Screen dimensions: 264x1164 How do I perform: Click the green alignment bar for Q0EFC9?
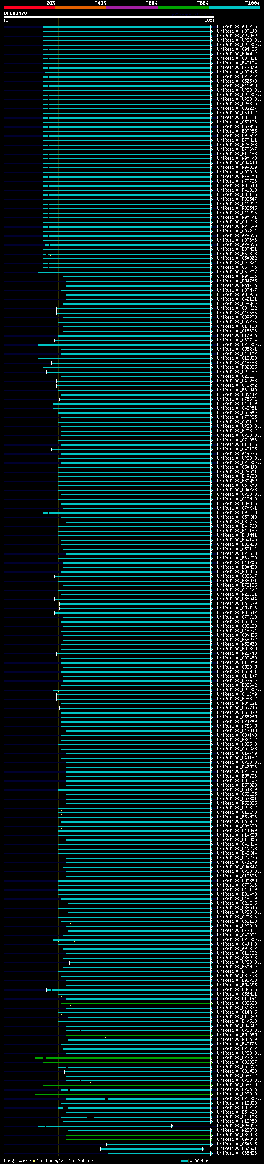(128, 1085)
